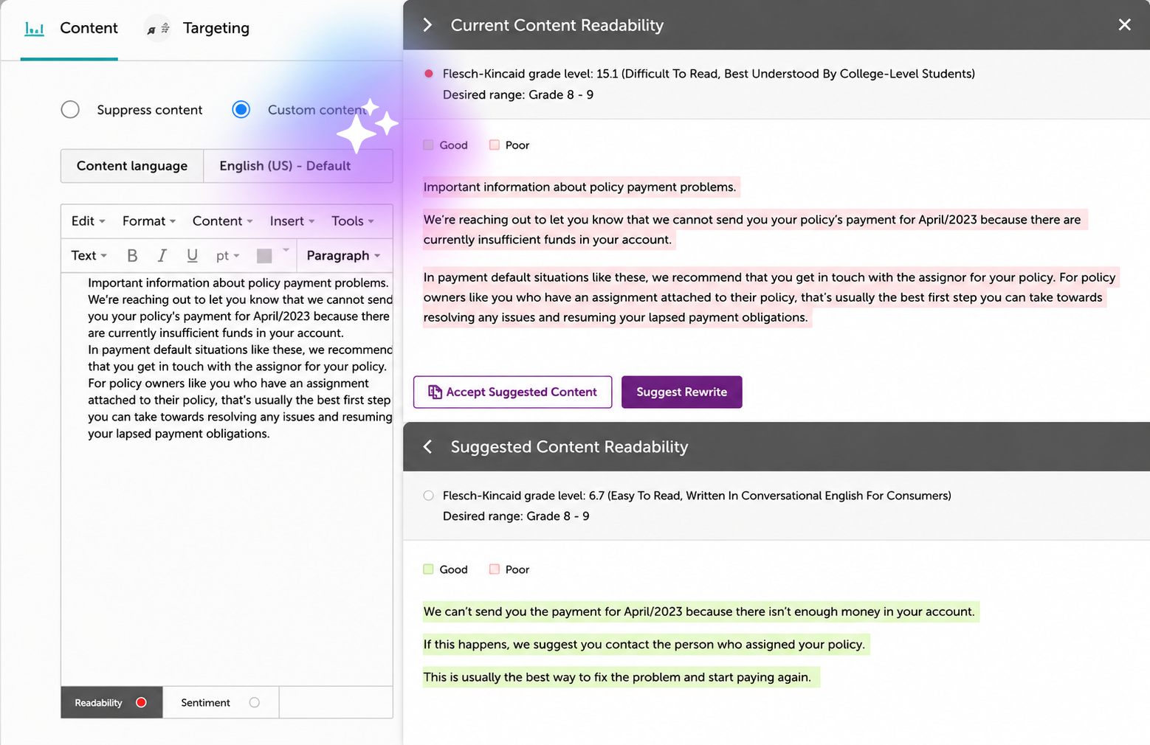Open the Edit menu
This screenshot has height=745, width=1150.
(88, 221)
